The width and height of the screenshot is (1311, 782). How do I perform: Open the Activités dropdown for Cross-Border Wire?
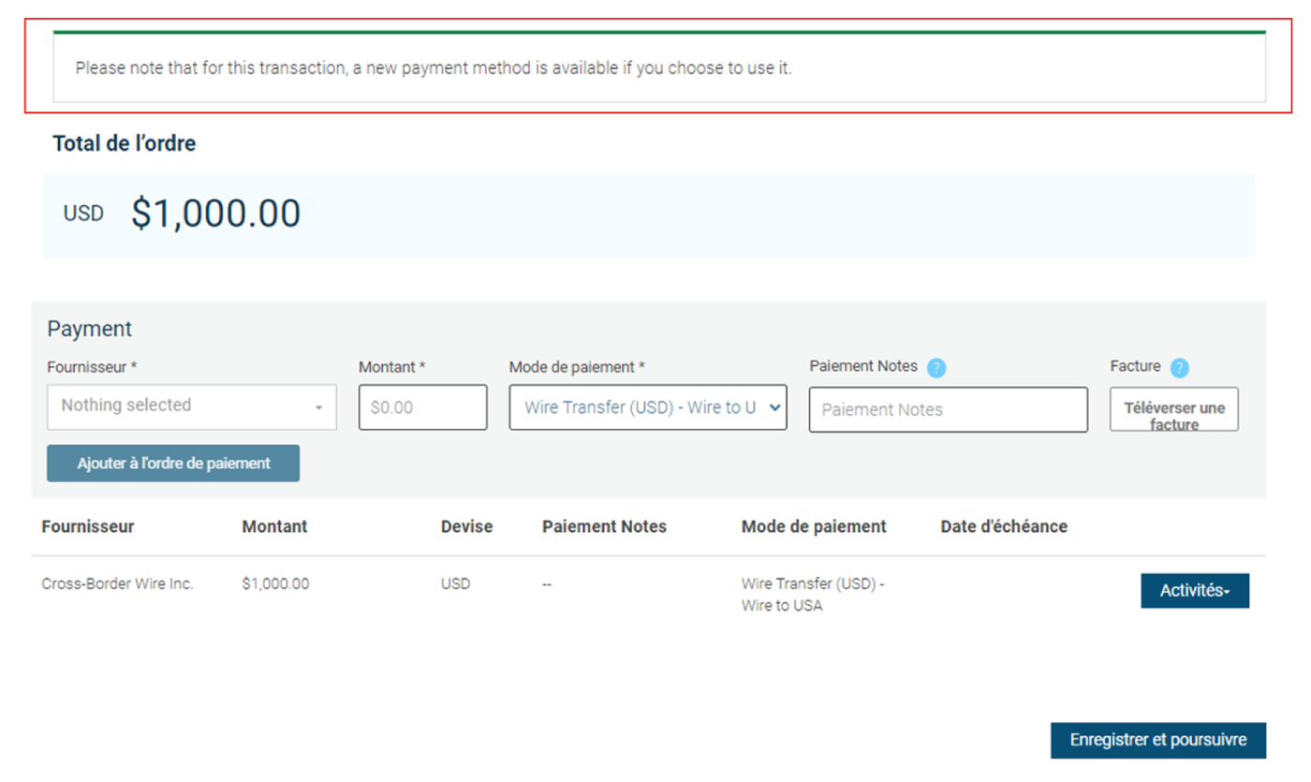pyautogui.click(x=1194, y=591)
